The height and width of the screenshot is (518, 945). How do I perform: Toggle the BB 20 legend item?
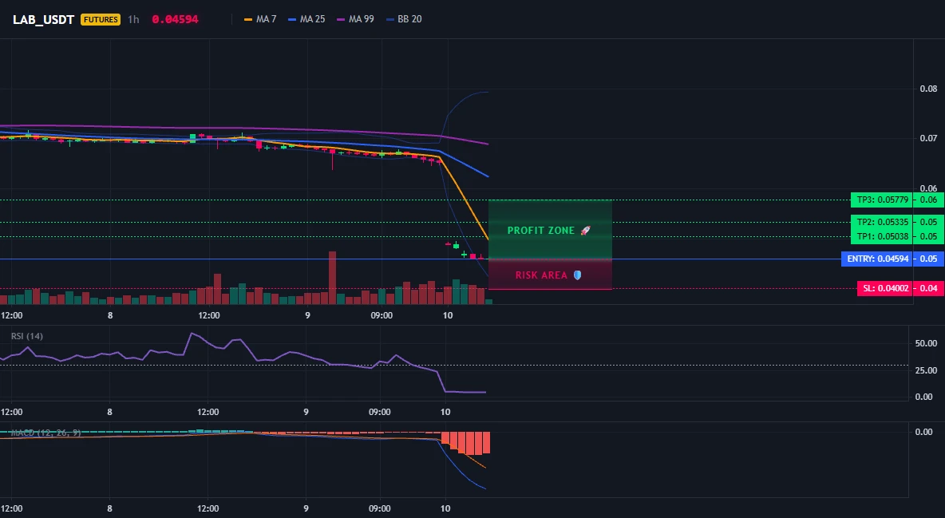point(405,19)
